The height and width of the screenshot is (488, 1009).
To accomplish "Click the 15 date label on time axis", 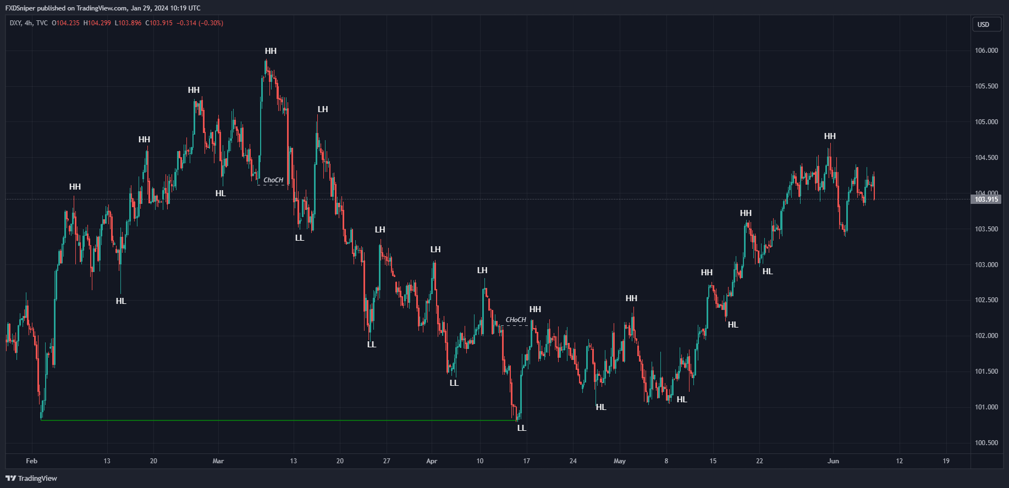I will coord(713,461).
